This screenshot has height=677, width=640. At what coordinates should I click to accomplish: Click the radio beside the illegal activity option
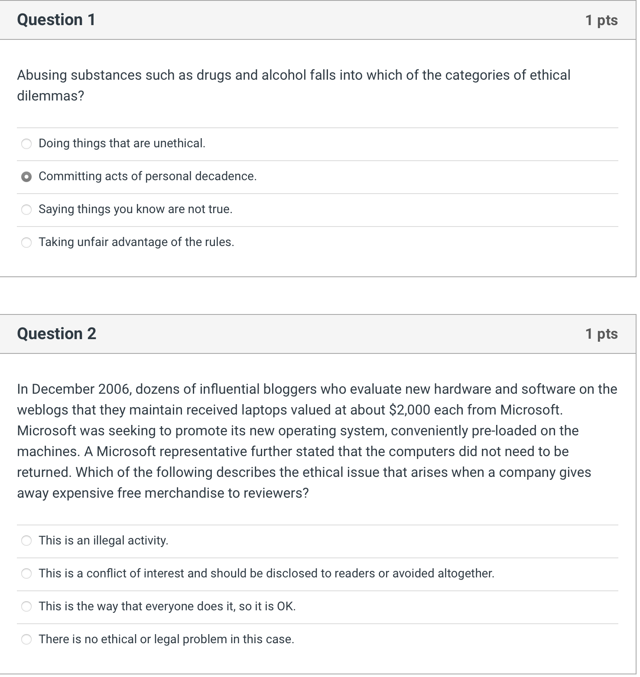[x=27, y=541]
